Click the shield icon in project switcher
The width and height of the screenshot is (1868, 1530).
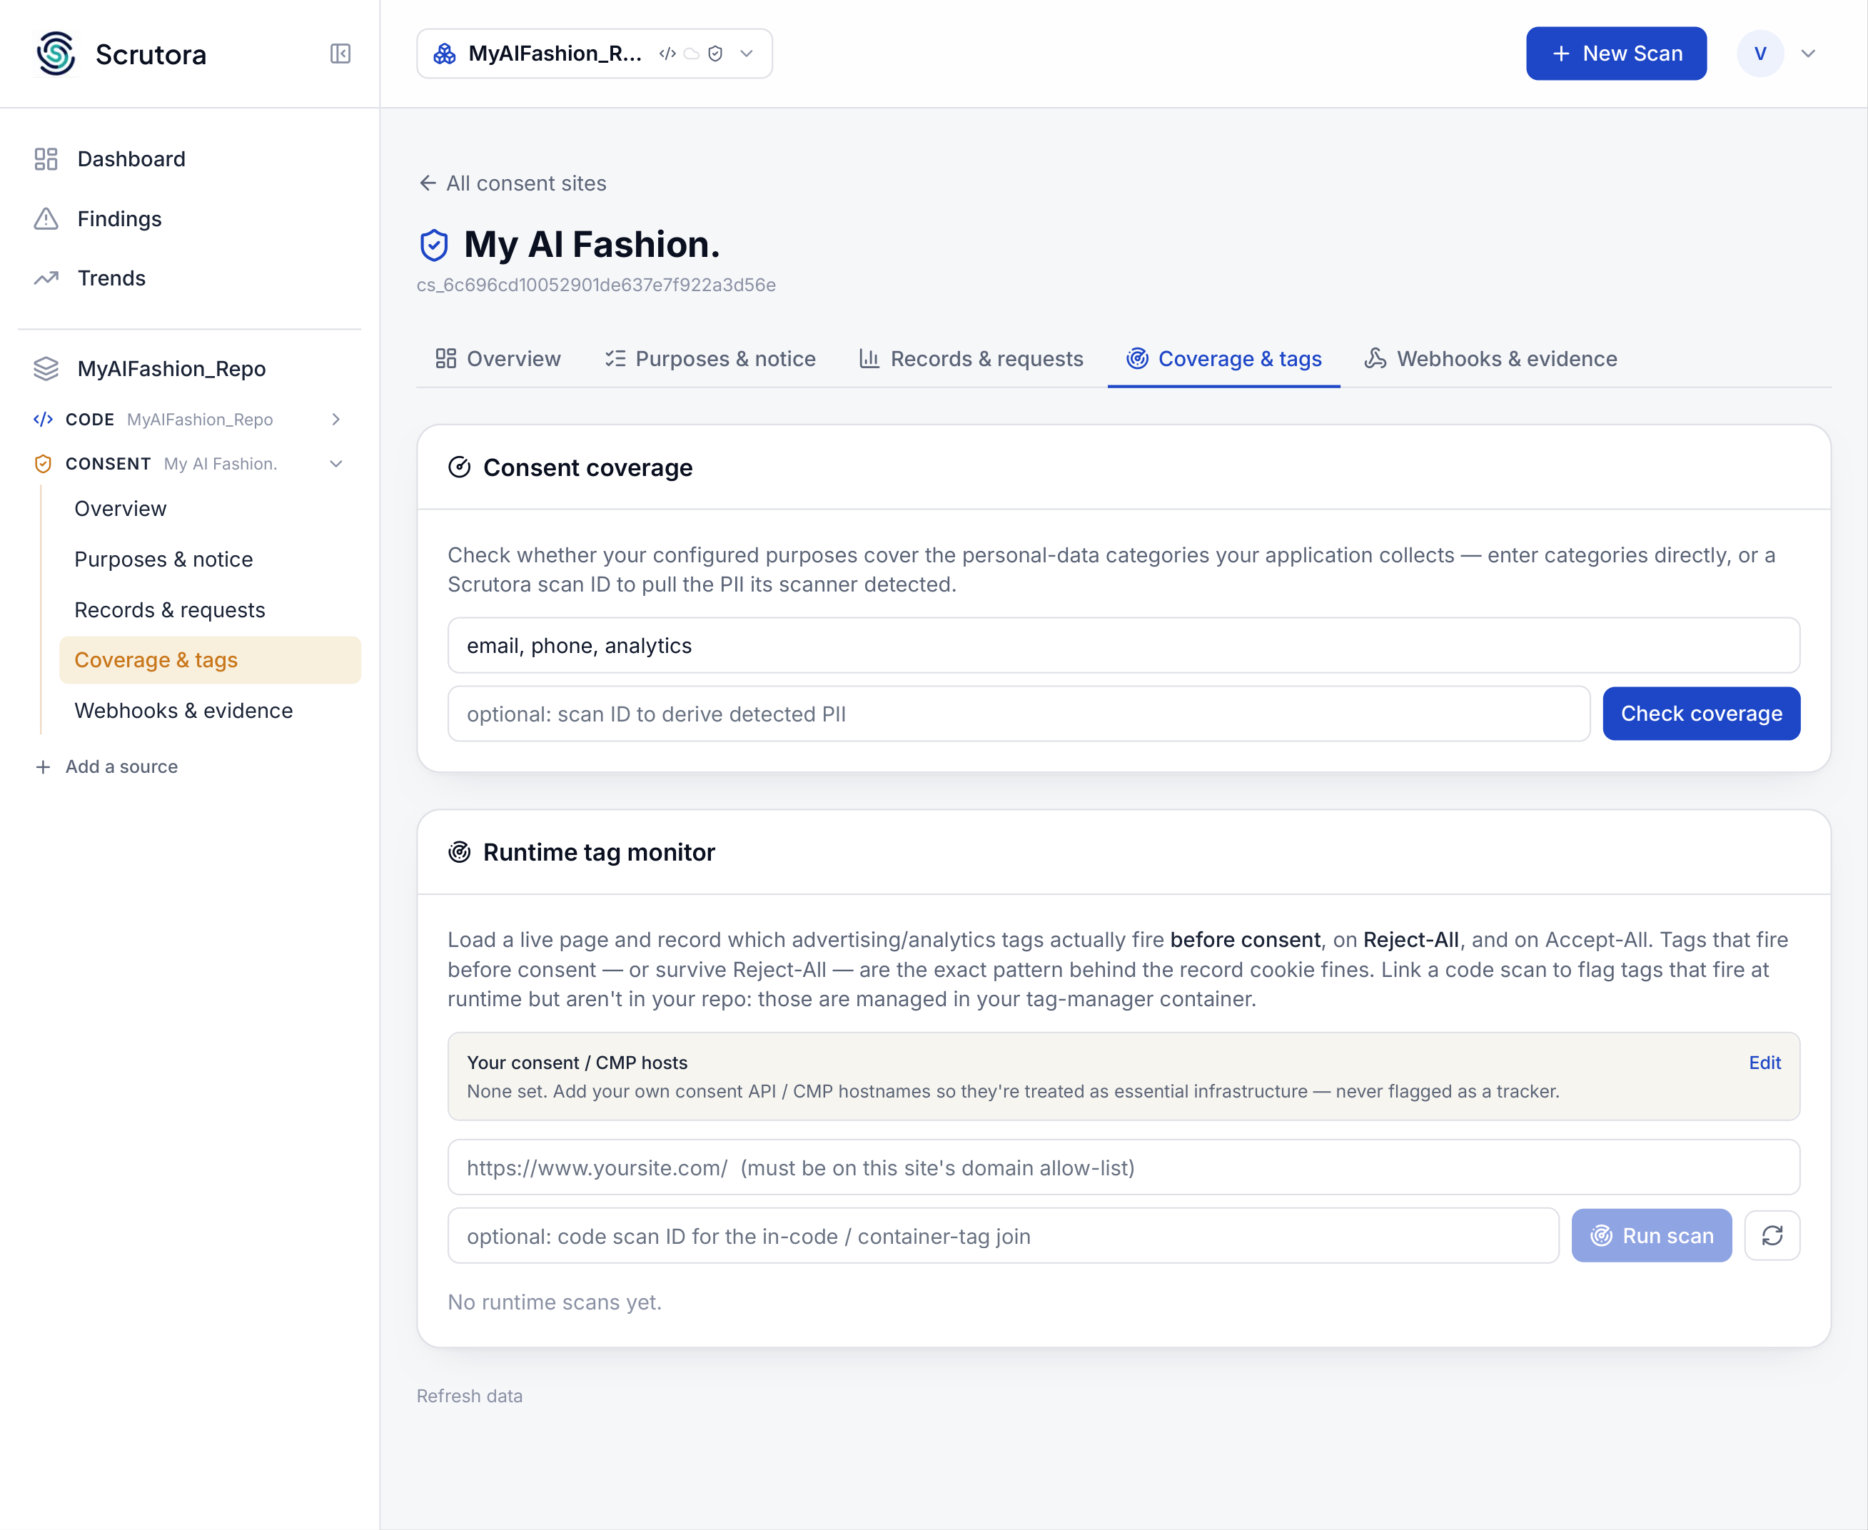pos(716,54)
